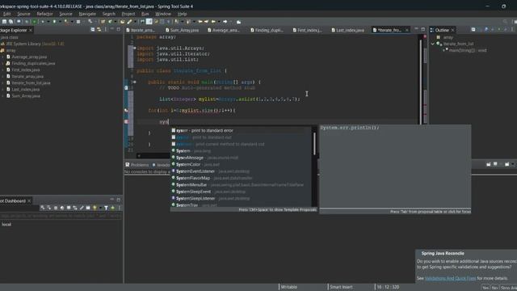Switch to Sum_Array.java editor tab
The height and width of the screenshot is (291, 517).
click(183, 30)
